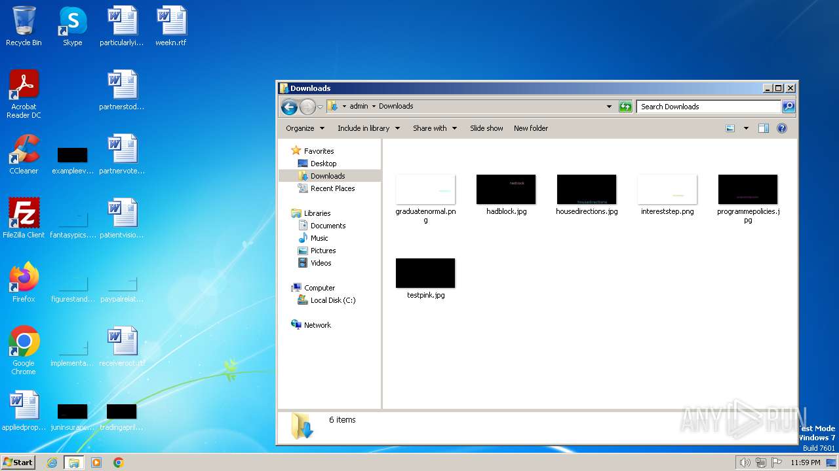Refresh the Downloads folder view
This screenshot has height=471, width=839.
point(625,107)
